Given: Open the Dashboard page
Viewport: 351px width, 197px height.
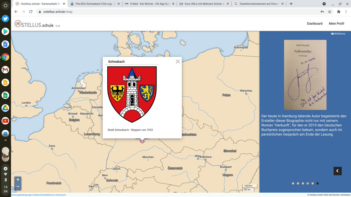Looking at the screenshot, I should coord(315,24).
